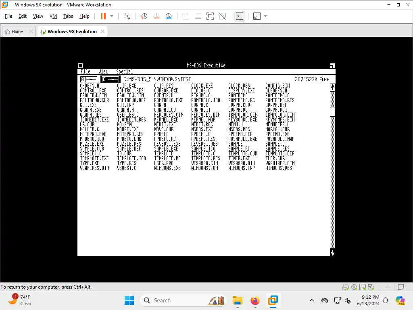
Task: Click the path C:MS-DOS_5 \WINDOWS\TEST
Action: (x=157, y=79)
